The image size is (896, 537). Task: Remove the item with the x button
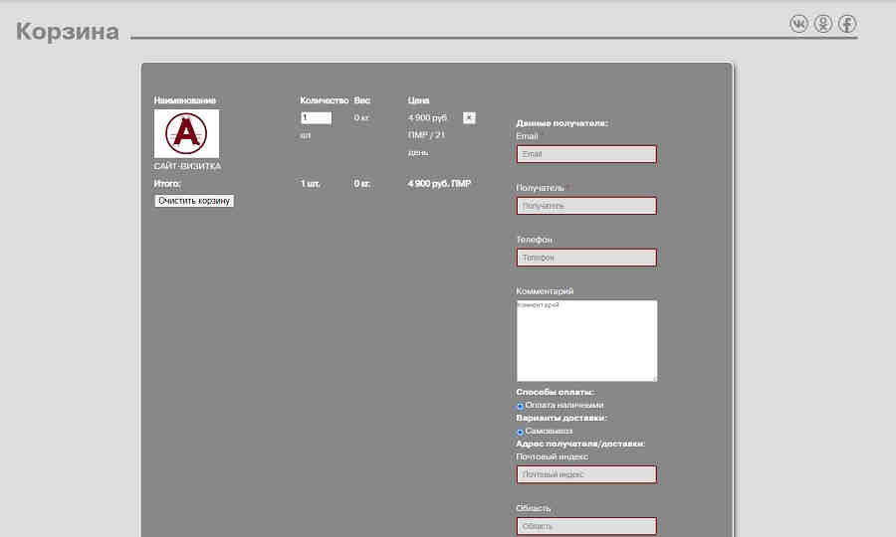(x=469, y=118)
